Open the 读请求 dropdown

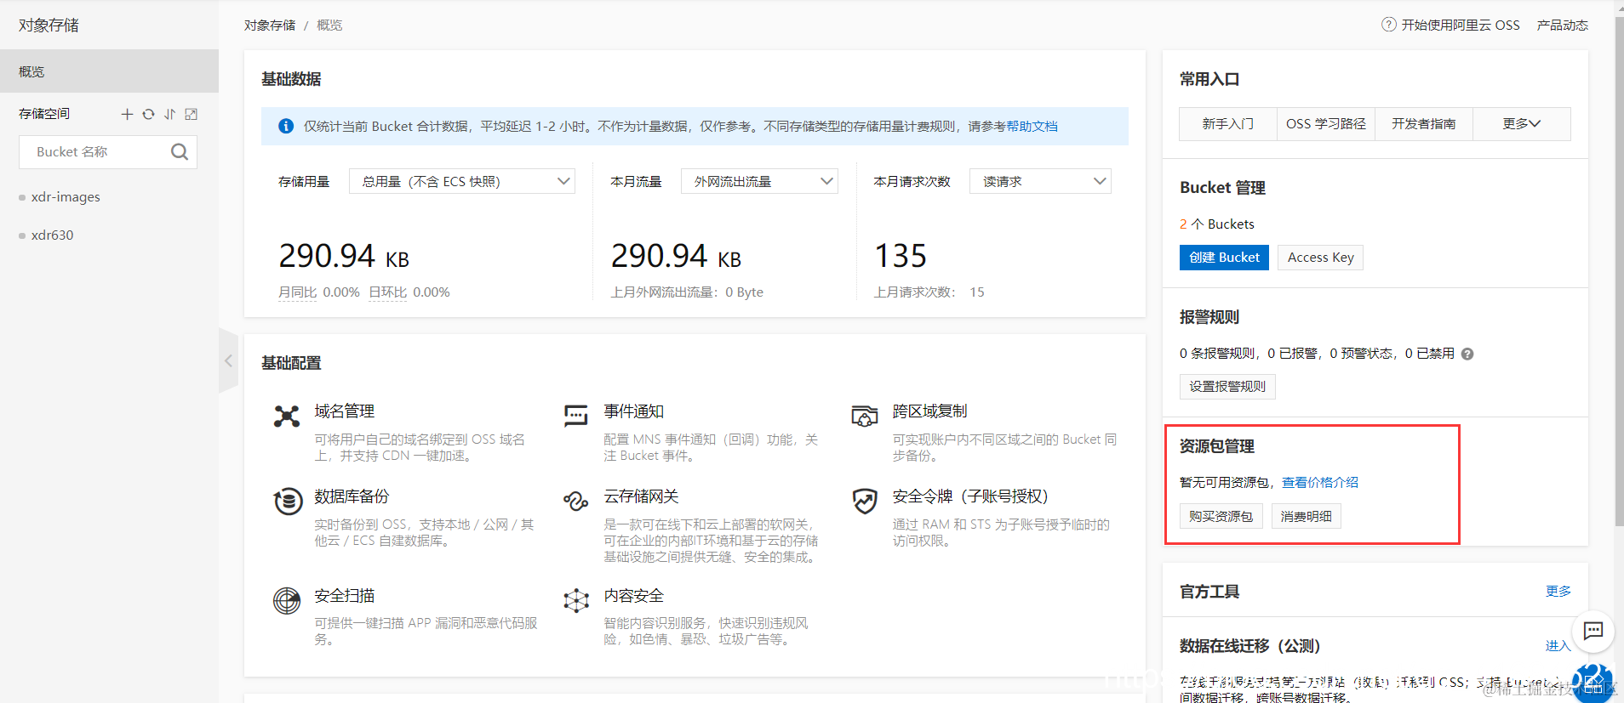1040,181
